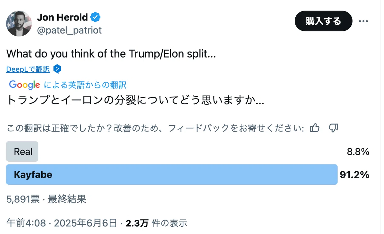Image resolution: width=384 pixels, height=234 pixels.
Task: Open the DeepLで翻訳 link
Action: point(28,69)
